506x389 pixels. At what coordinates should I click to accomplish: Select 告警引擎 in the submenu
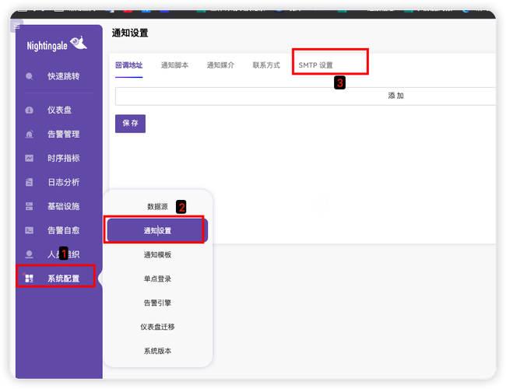point(157,303)
